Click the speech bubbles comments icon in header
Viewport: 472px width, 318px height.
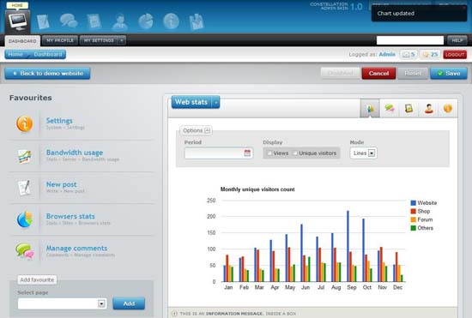pos(69,21)
